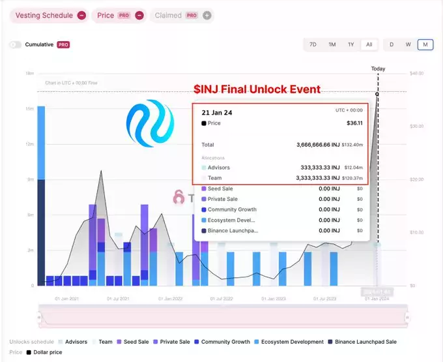Click the range navigator track below chart
Viewport: 443px width, 362px height.
coord(223,316)
